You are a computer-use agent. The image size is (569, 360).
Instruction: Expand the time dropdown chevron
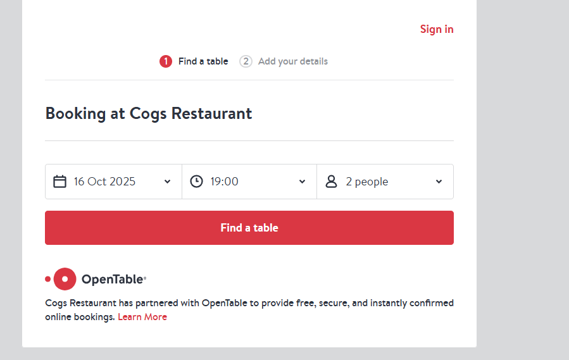302,182
